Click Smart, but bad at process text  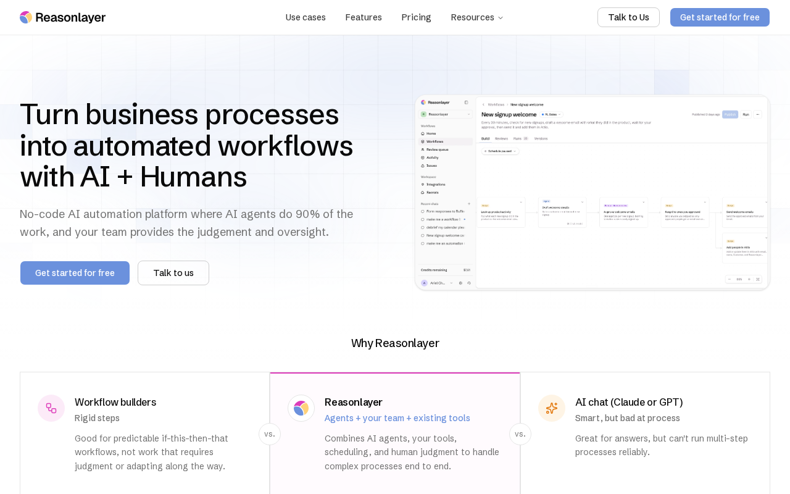[x=628, y=418]
